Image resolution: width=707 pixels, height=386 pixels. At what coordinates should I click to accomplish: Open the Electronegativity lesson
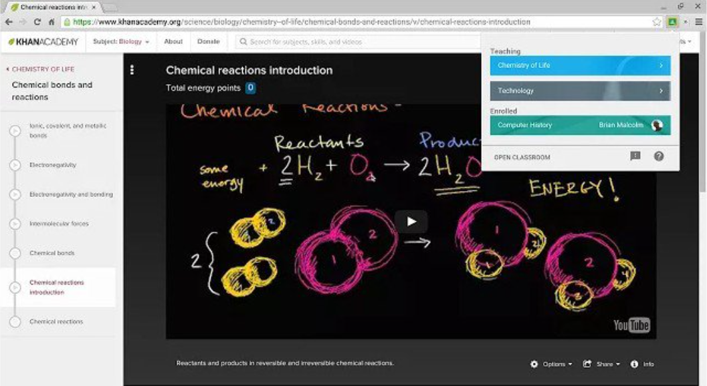[x=53, y=165]
